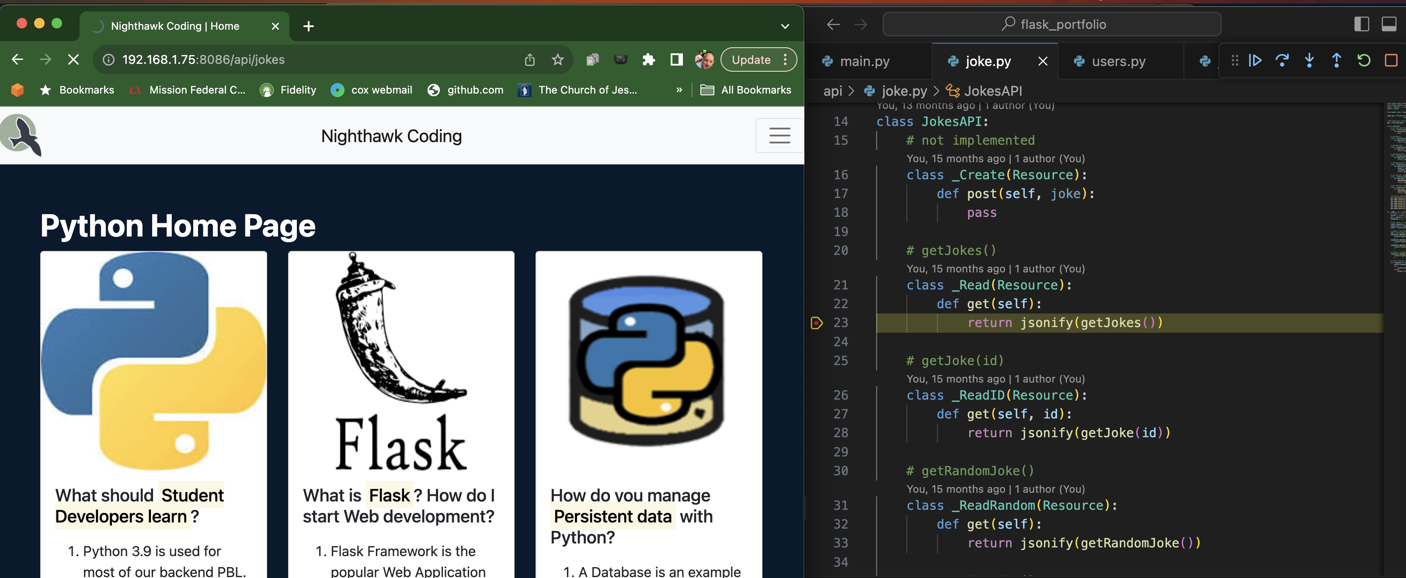
Task: Click the flask_portfolio search box
Action: [x=1051, y=24]
